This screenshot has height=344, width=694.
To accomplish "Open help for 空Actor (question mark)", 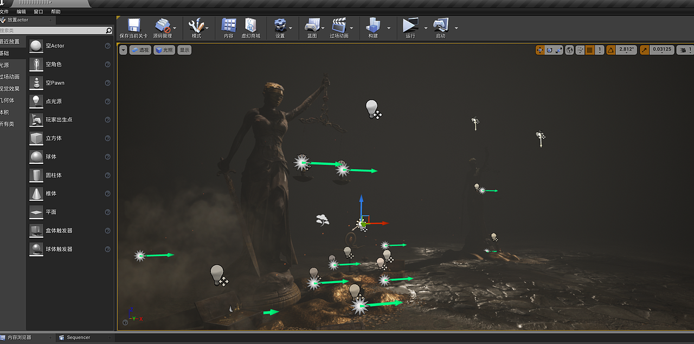I will pyautogui.click(x=107, y=46).
